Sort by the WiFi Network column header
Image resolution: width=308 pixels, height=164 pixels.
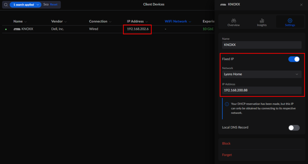click(178, 21)
